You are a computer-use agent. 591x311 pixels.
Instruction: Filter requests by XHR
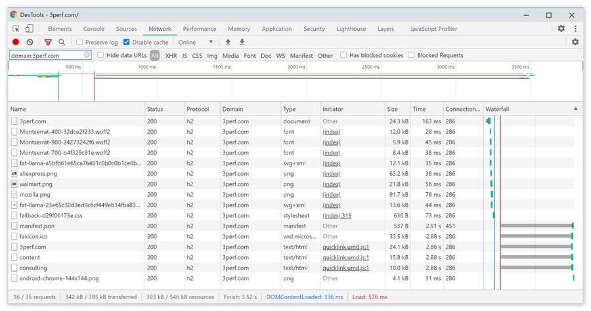pos(171,55)
